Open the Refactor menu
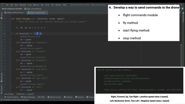Image resolution: width=185 pixels, height=104 pixels. 36,5
